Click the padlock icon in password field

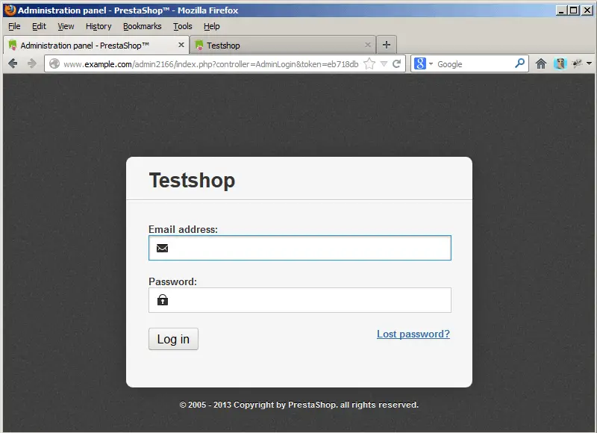(163, 299)
